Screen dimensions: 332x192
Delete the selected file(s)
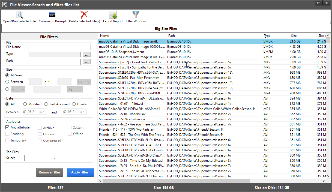coord(84,16)
